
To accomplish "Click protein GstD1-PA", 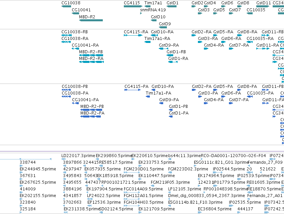I will (x=179, y=113).
